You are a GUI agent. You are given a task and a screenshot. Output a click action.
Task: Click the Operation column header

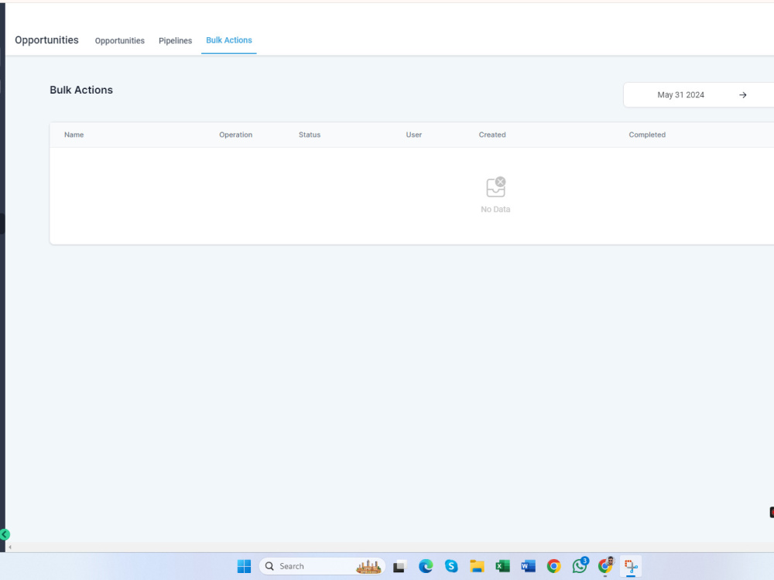pyautogui.click(x=235, y=135)
